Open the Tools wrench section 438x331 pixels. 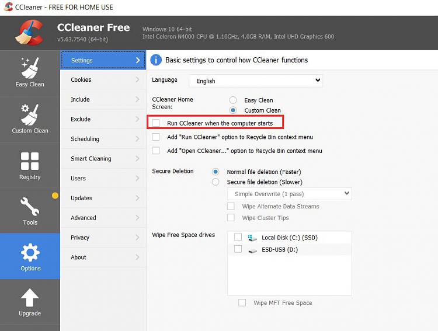pos(30,211)
